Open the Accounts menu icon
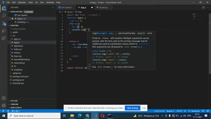 pyautogui.click(x=4, y=98)
